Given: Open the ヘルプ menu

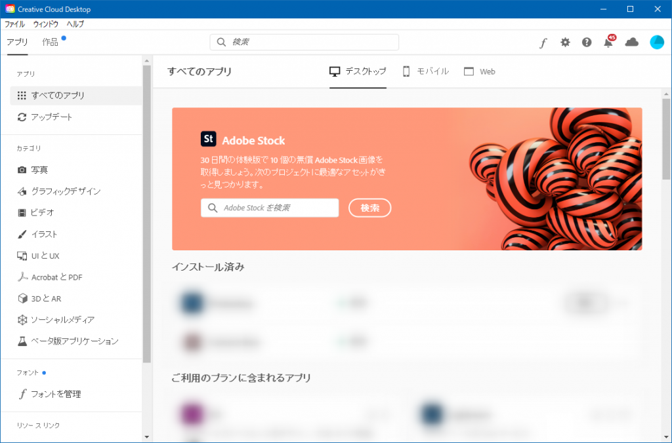Looking at the screenshot, I should point(75,24).
